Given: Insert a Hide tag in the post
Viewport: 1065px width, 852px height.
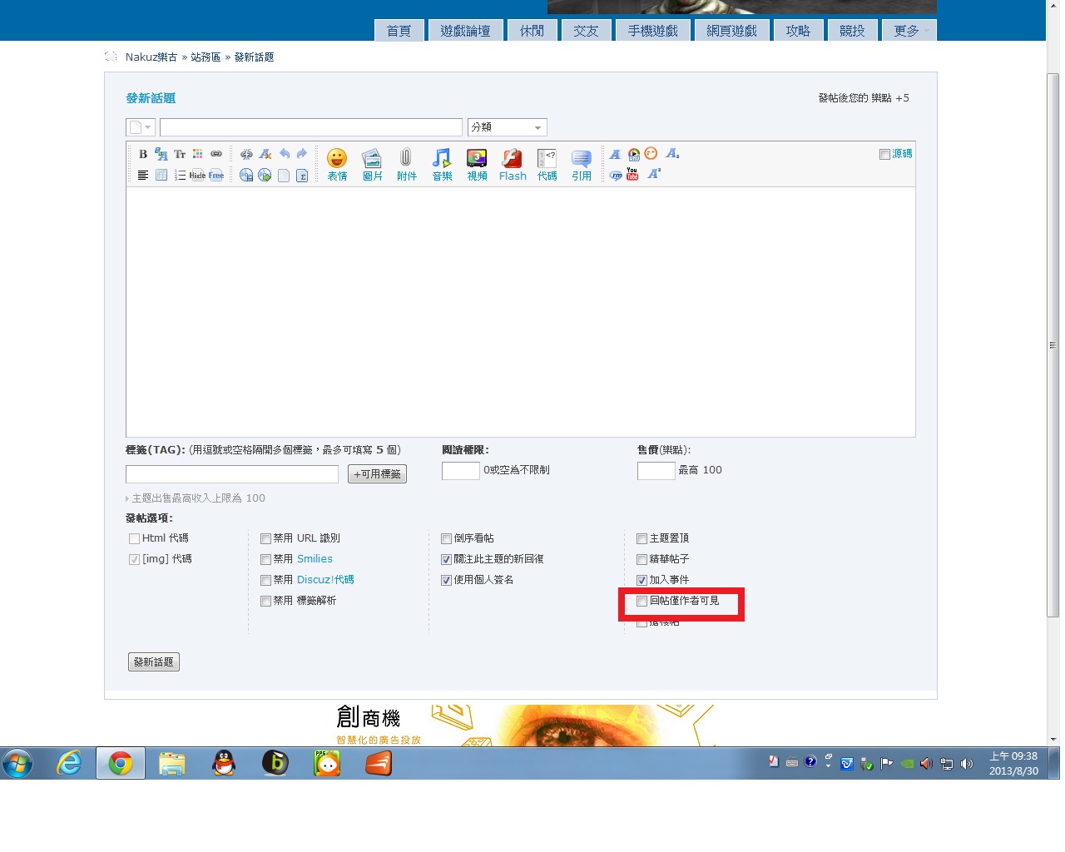Looking at the screenshot, I should 197,175.
